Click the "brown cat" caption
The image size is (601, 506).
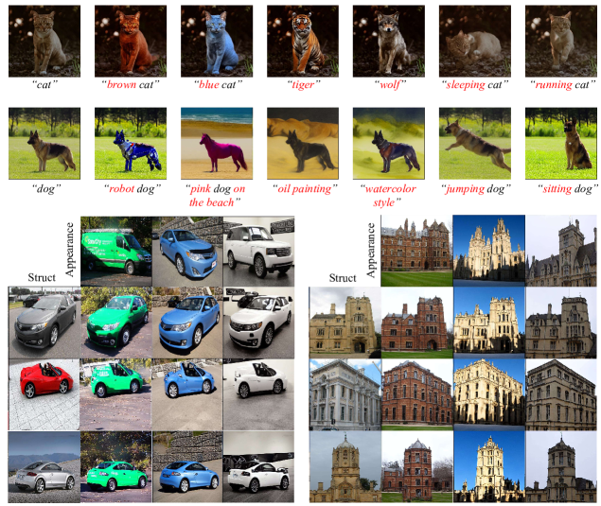pyautogui.click(x=131, y=85)
